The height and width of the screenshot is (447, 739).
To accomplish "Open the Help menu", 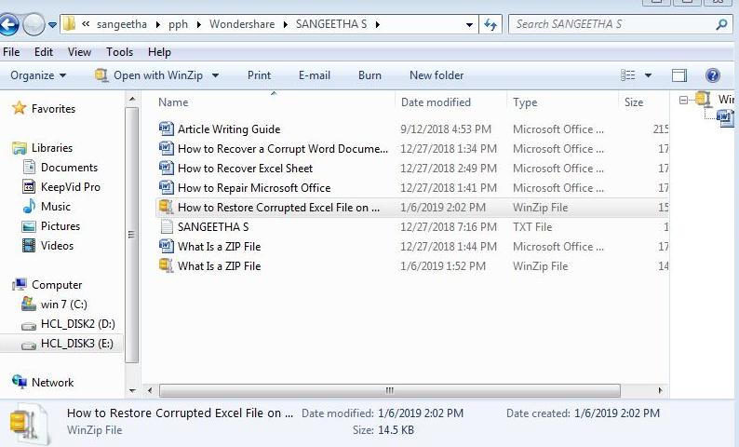I will [x=159, y=52].
